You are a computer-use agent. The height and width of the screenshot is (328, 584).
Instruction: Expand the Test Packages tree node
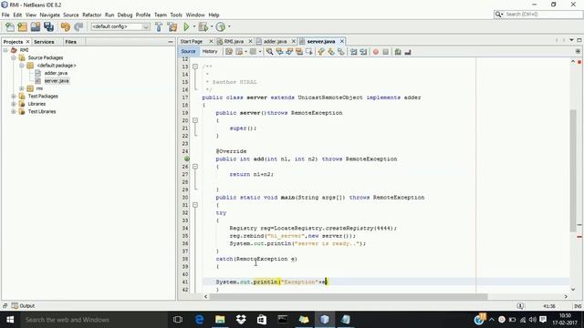pos(14,97)
